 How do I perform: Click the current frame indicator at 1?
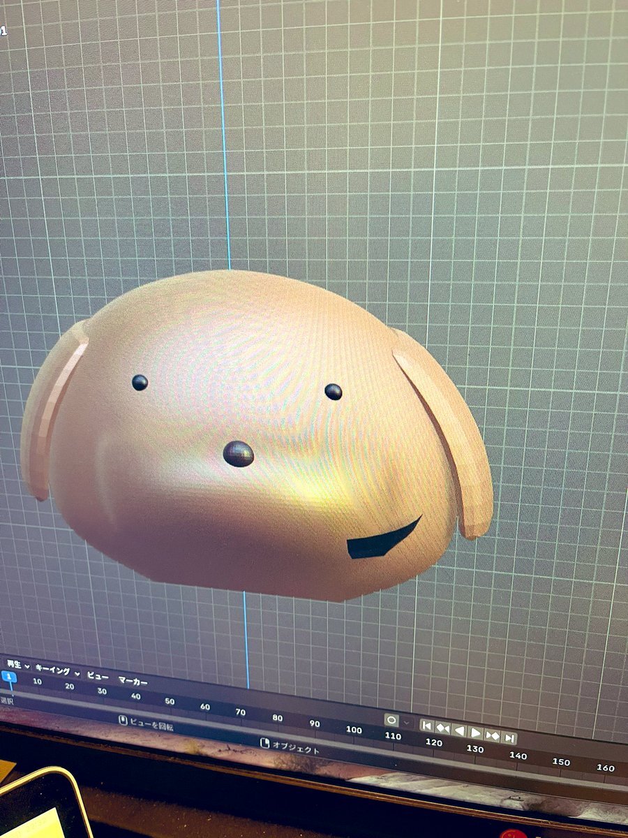pyautogui.click(x=10, y=677)
